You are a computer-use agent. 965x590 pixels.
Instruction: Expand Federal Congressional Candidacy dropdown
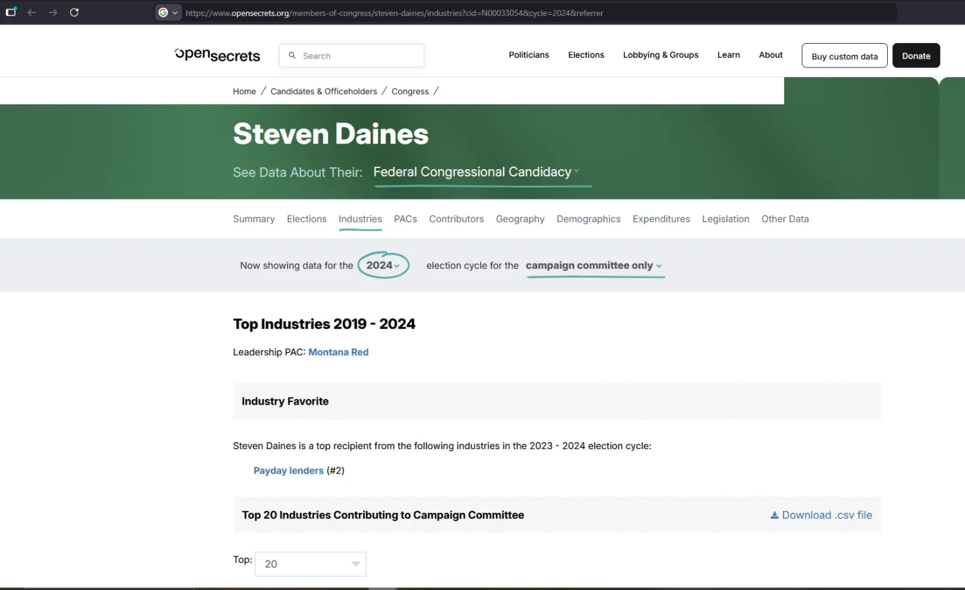click(x=477, y=172)
